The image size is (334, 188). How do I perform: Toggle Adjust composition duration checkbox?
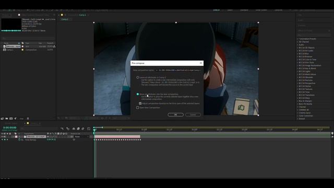[140, 103]
